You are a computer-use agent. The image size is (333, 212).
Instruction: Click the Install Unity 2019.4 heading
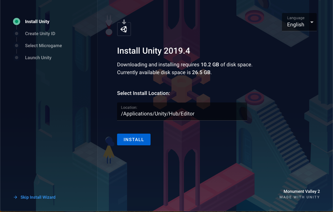[153, 51]
